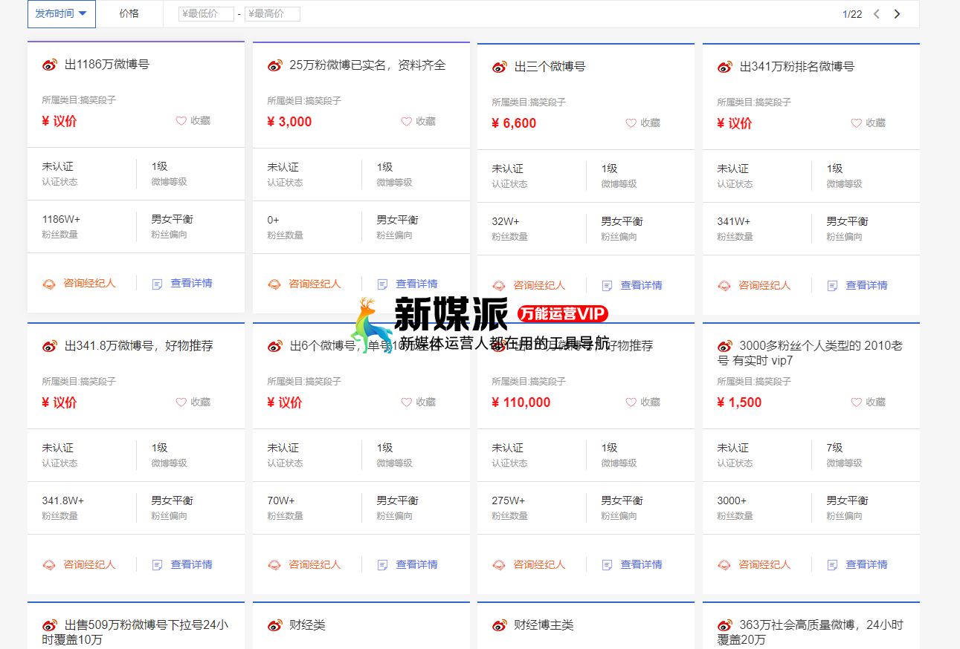Click Weibo logo beside 财经类
960x649 pixels.
click(275, 625)
